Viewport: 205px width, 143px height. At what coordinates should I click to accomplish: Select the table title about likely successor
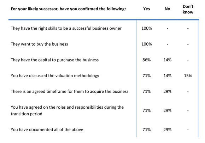click(x=68, y=9)
